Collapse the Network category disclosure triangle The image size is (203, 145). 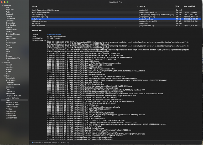2,63
